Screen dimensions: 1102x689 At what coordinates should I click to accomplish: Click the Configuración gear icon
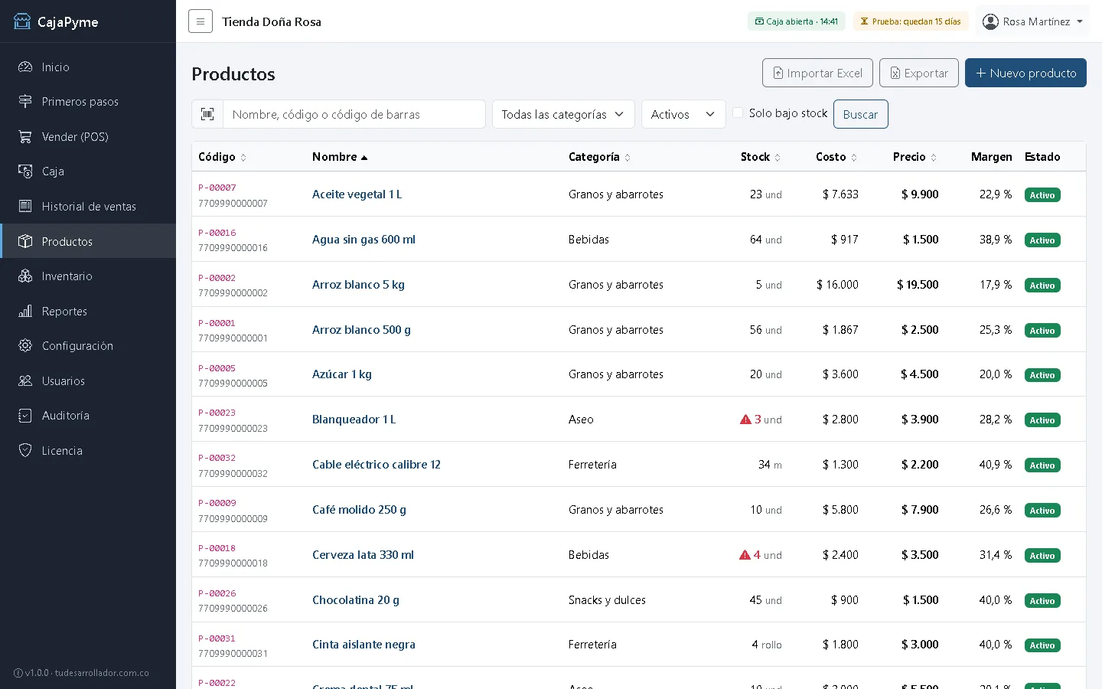[25, 346]
